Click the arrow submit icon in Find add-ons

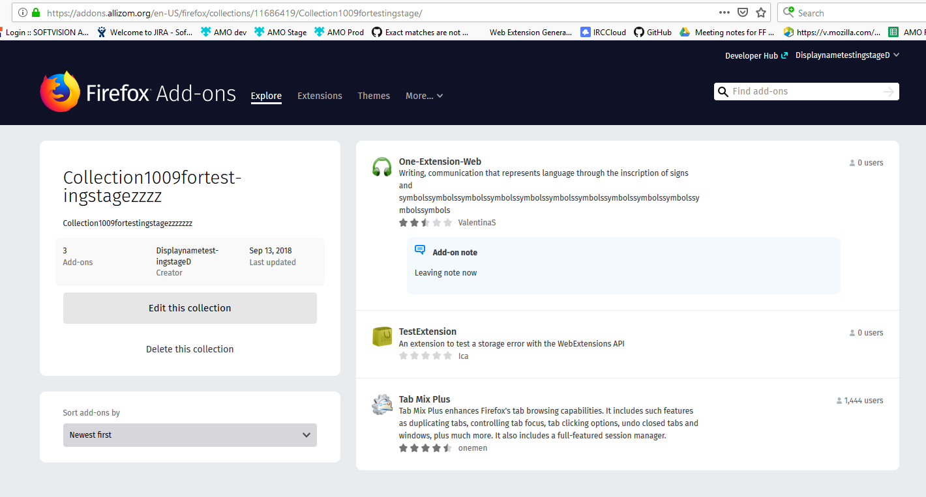pos(888,92)
